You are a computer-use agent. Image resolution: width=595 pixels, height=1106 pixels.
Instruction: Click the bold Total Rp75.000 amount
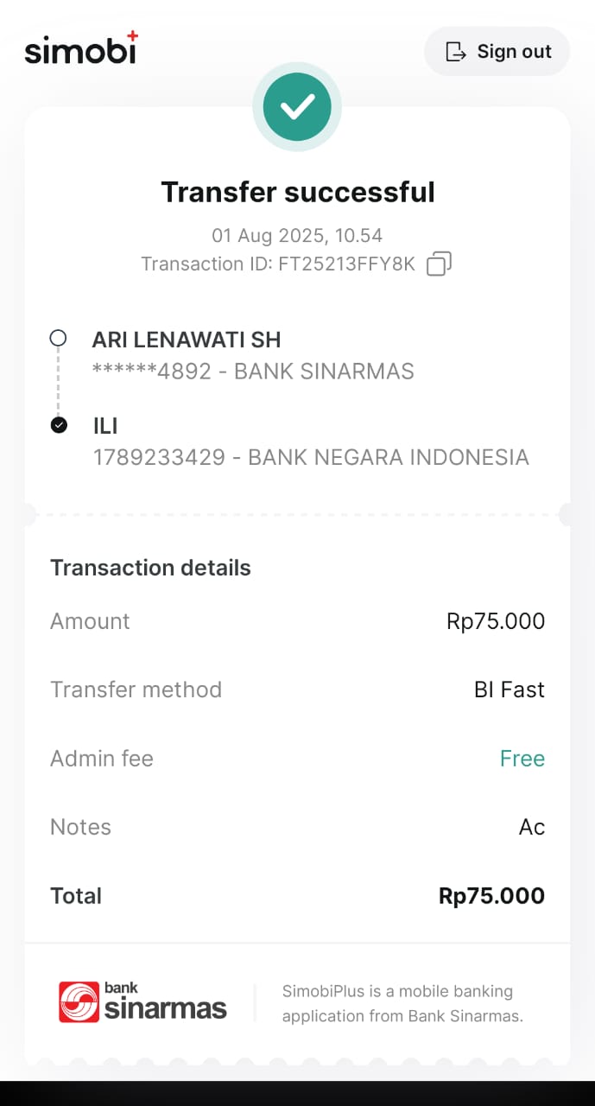(x=491, y=896)
